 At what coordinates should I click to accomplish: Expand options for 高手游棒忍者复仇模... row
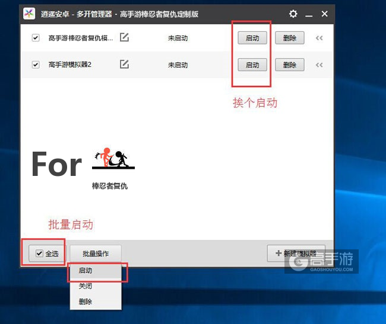click(319, 38)
